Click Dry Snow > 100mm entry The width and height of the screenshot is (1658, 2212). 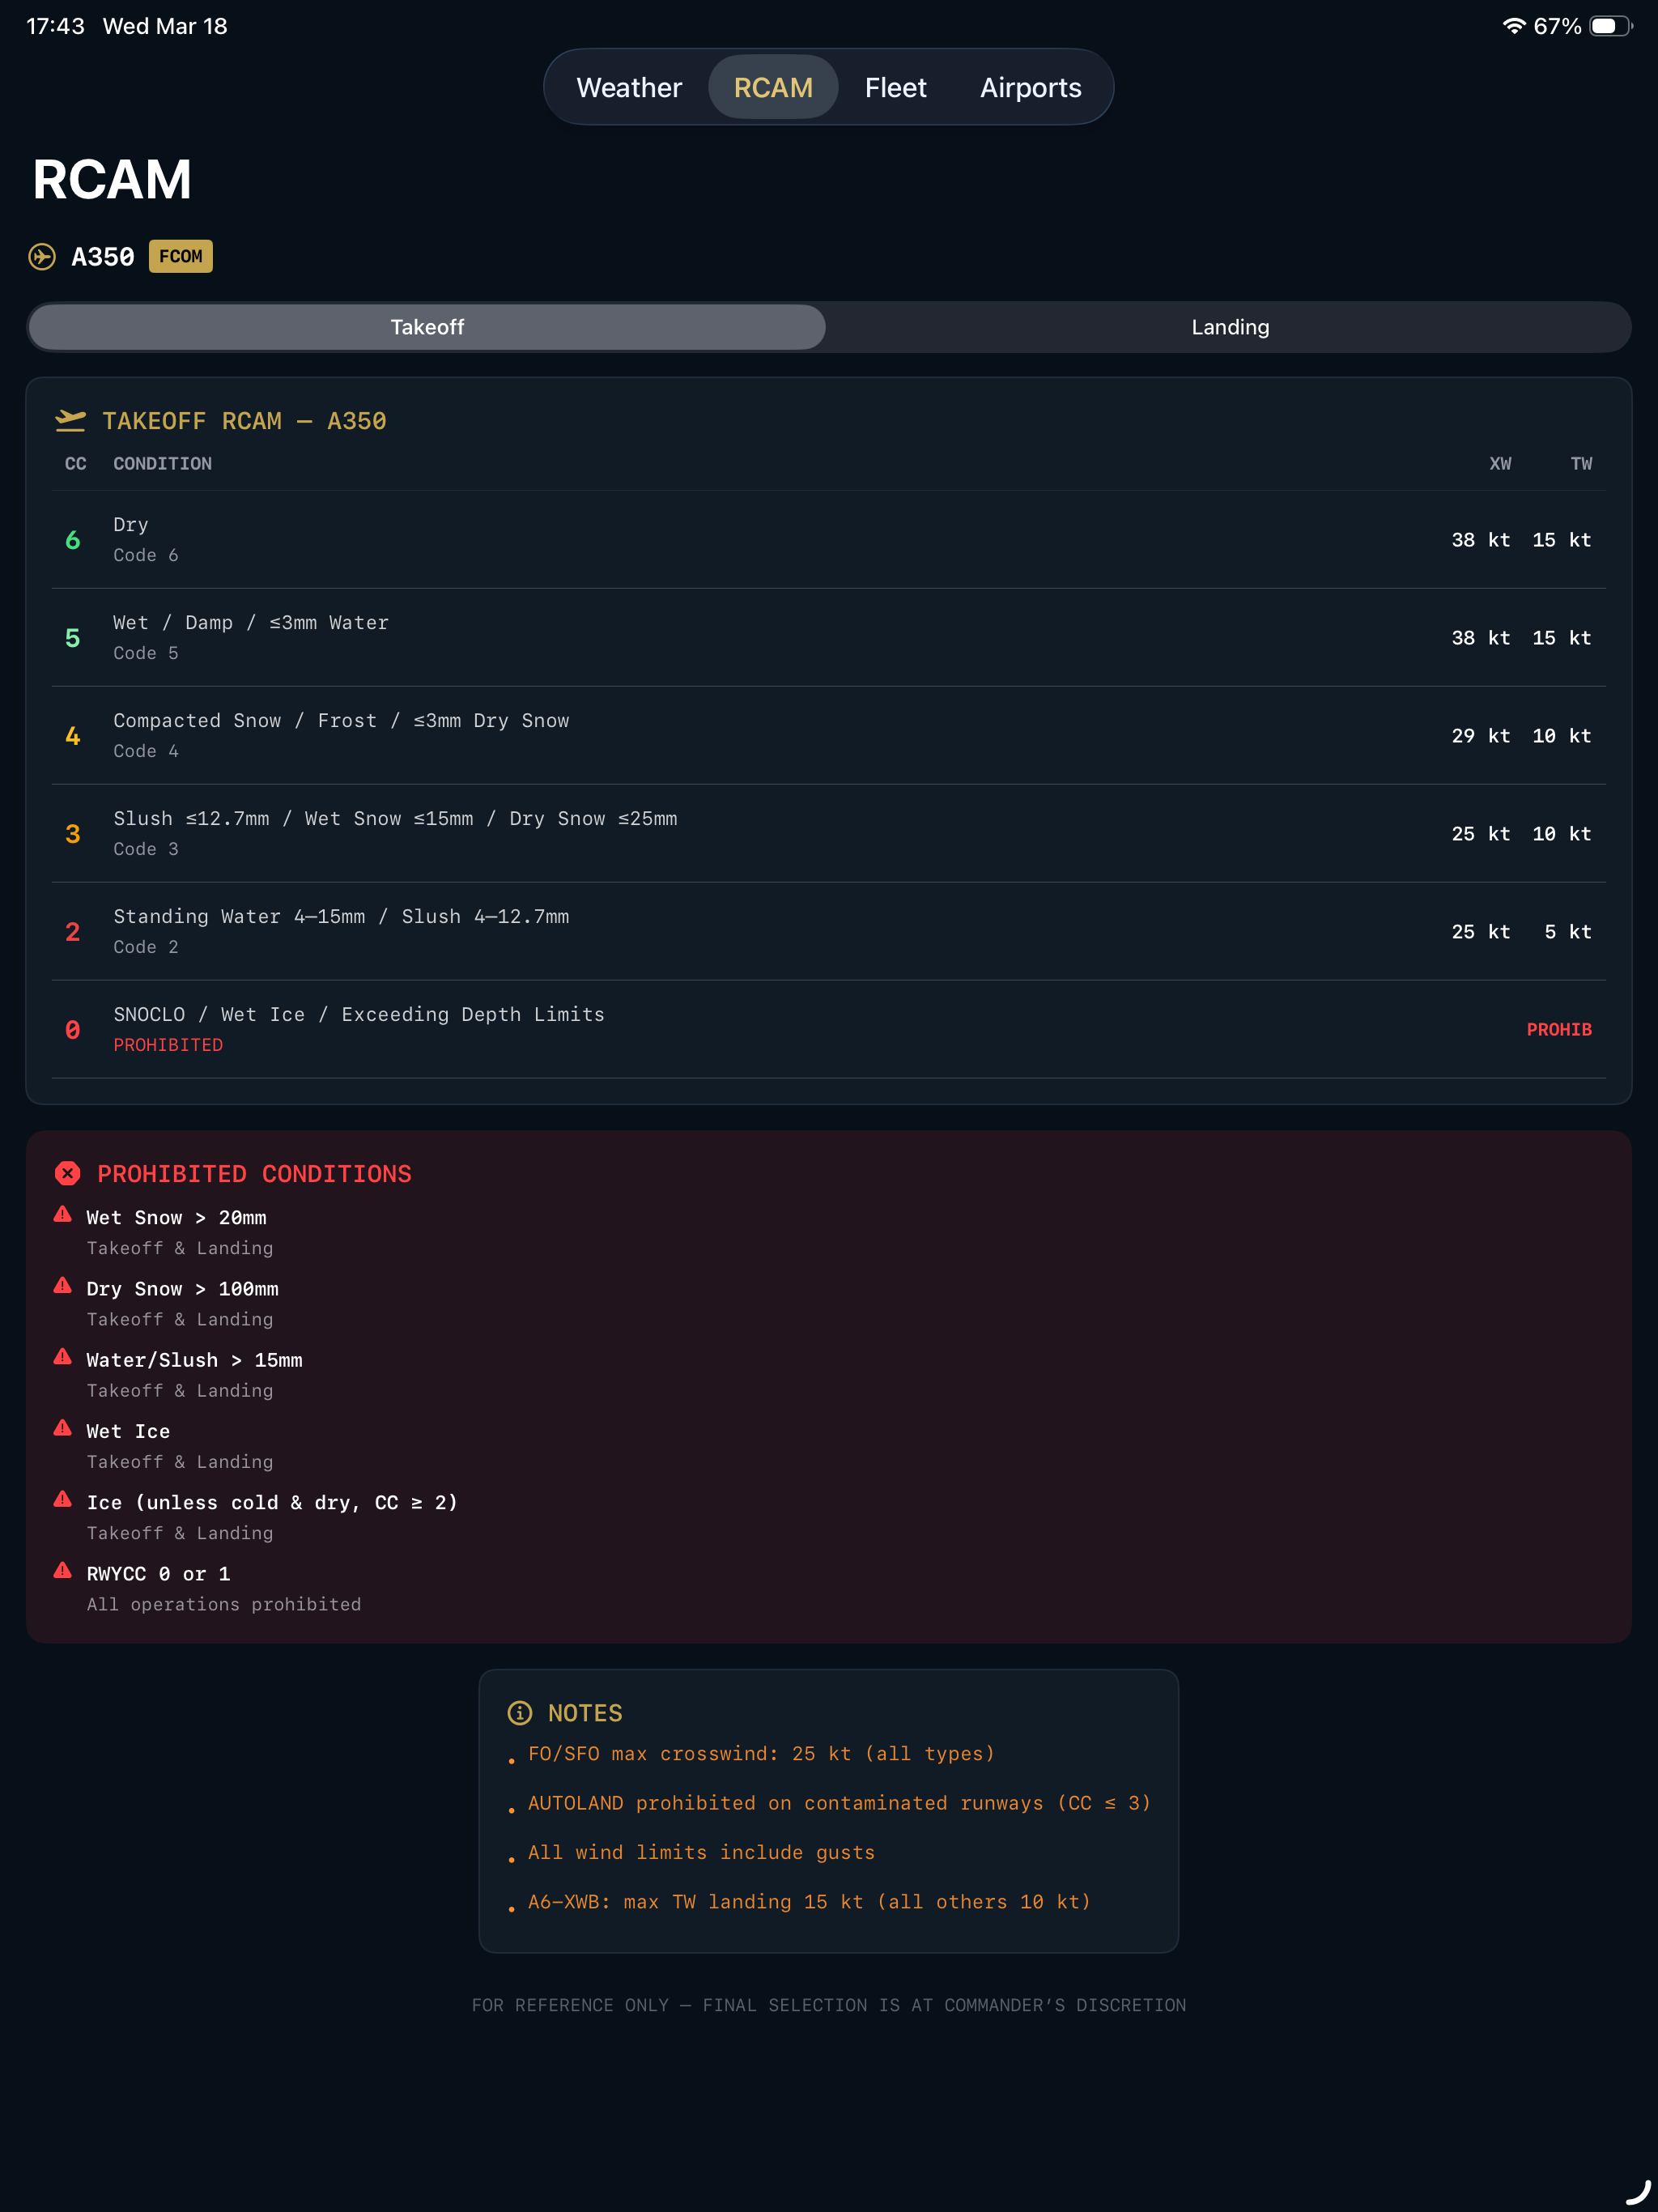click(183, 1289)
